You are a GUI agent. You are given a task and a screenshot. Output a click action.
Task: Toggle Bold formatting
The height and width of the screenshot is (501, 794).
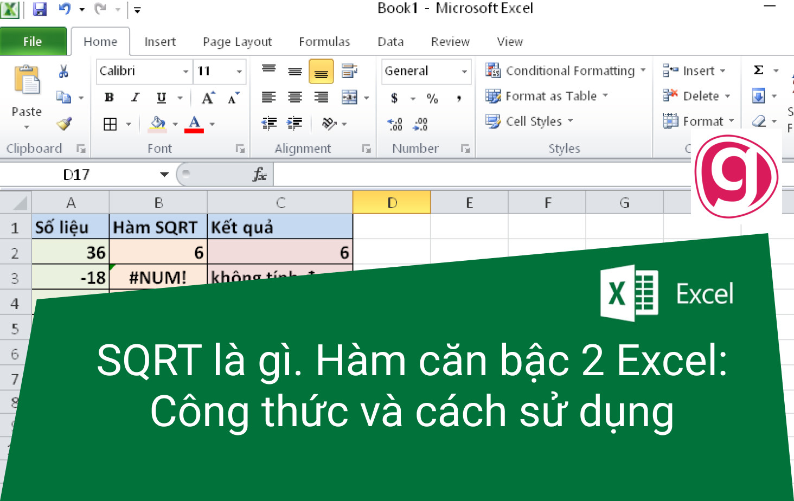pos(109,98)
